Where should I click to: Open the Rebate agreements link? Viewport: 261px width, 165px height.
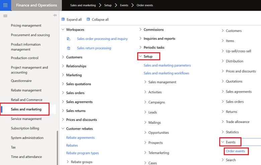click(x=80, y=138)
